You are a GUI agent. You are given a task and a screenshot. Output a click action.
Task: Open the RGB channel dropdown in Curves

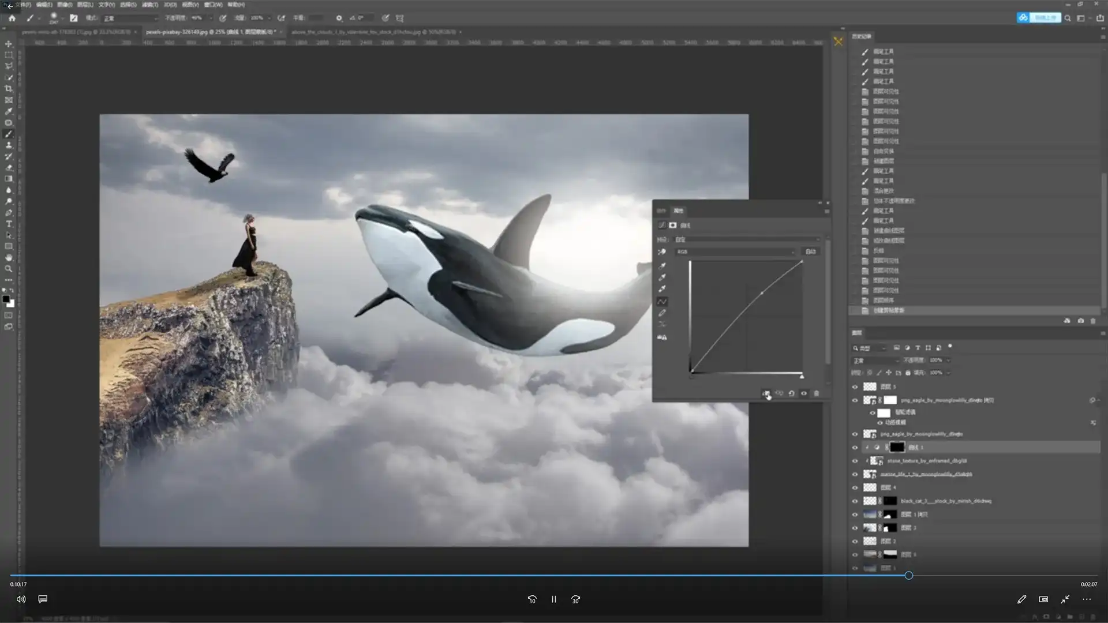(x=736, y=252)
